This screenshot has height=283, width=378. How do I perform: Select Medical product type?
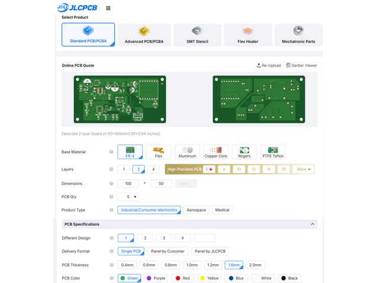pos(222,210)
